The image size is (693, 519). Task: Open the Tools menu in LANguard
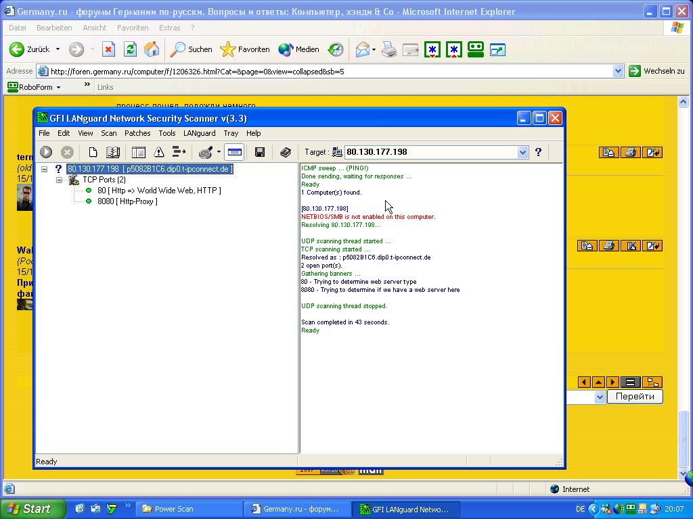[167, 133]
